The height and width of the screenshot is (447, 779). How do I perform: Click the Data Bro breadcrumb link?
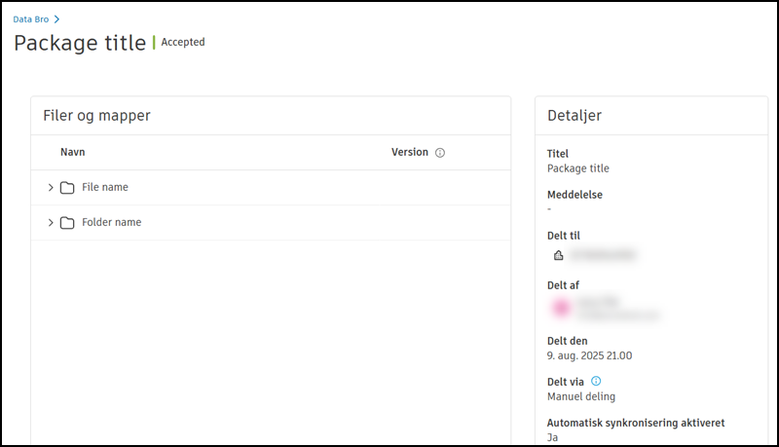tap(30, 19)
